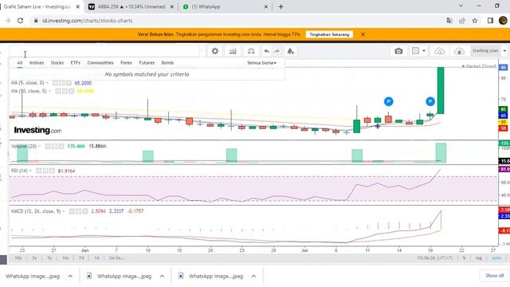This screenshot has height=287, width=510.
Task: Toggle visibility of RSI (14) indicator
Action: (39, 171)
